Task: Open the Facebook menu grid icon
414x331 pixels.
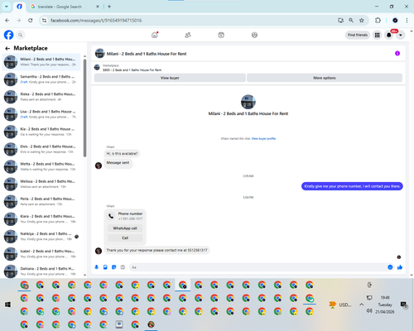Action: click(377, 35)
